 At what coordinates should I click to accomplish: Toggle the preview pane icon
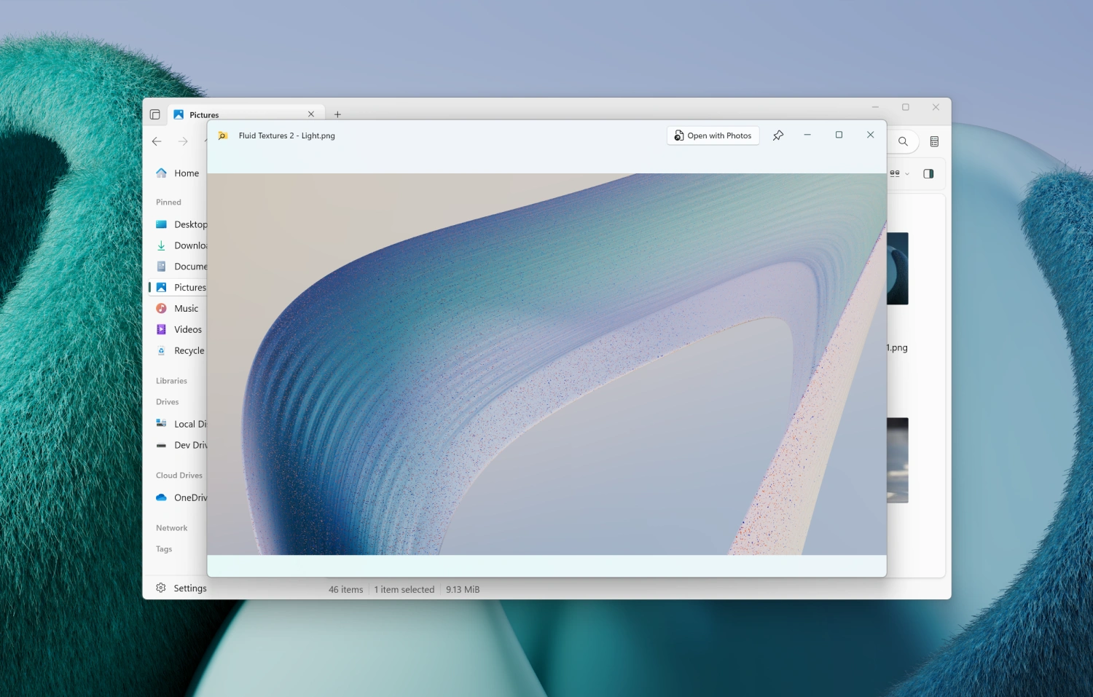tap(928, 174)
